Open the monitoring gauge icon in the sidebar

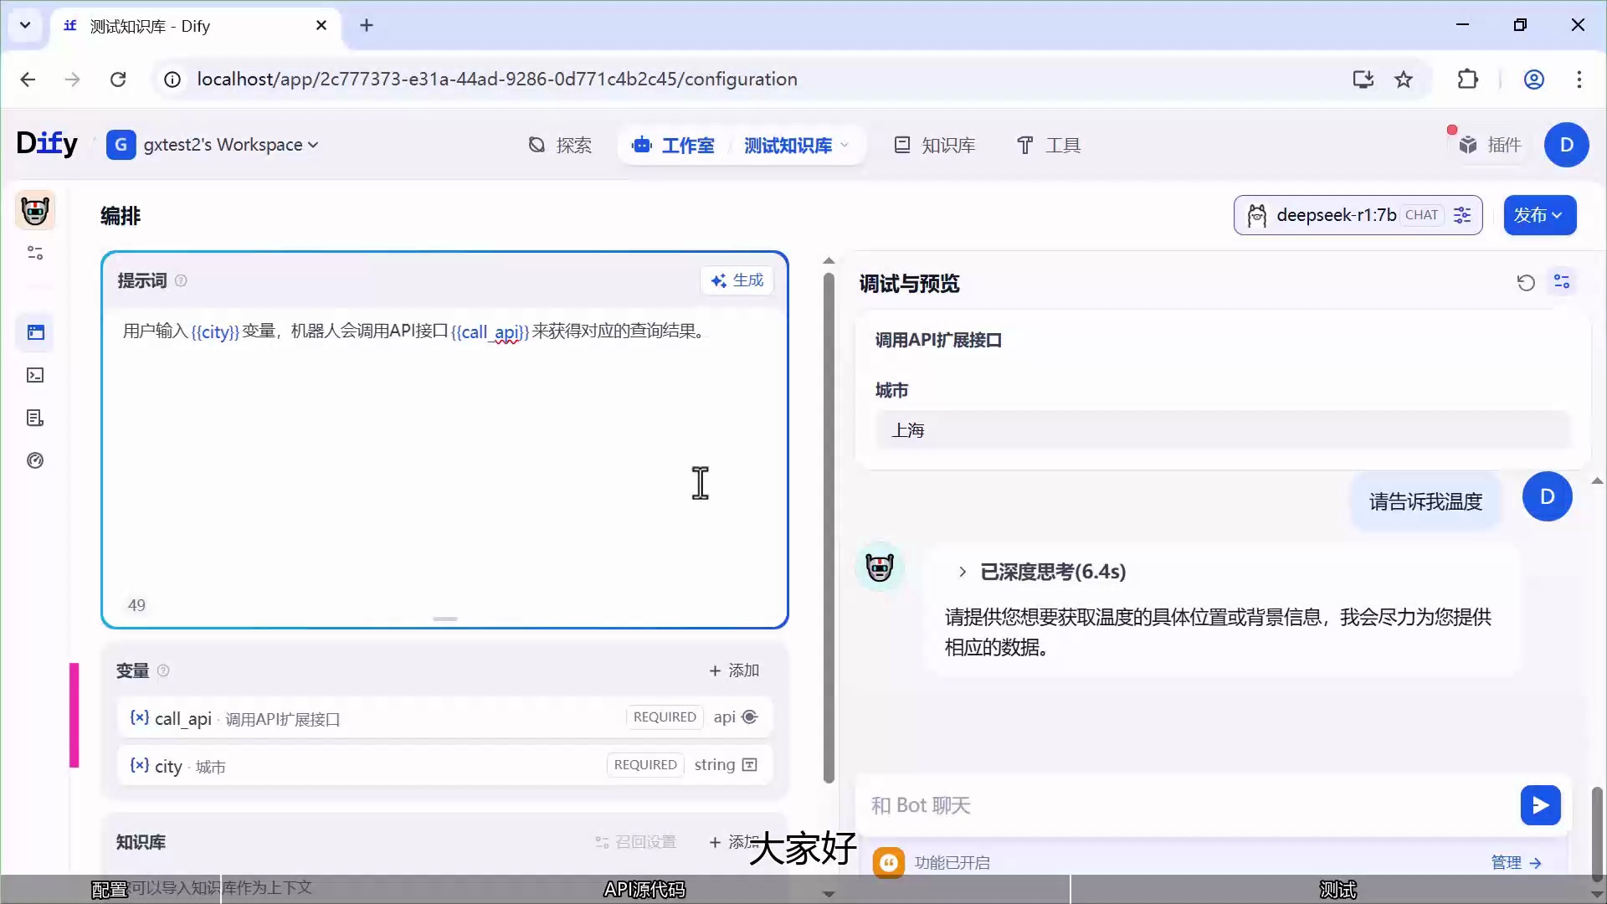[35, 460]
